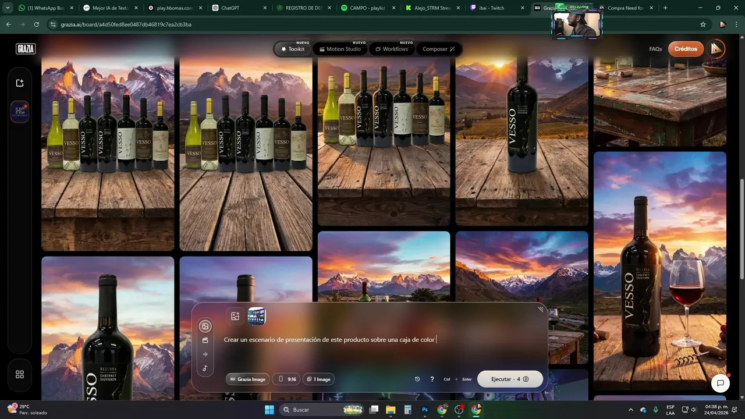Viewport: 745px width, 419px height.
Task: Open Workflows menu
Action: [392, 49]
